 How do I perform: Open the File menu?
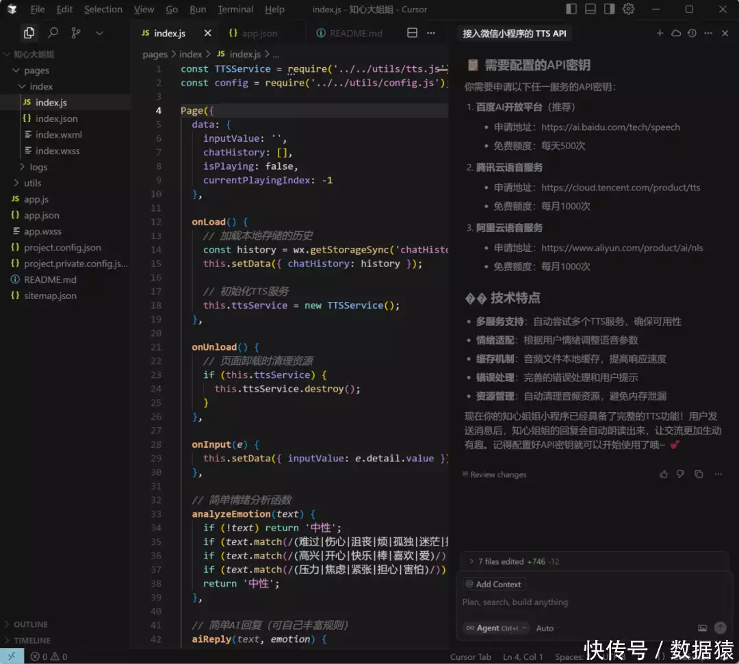tap(38, 10)
